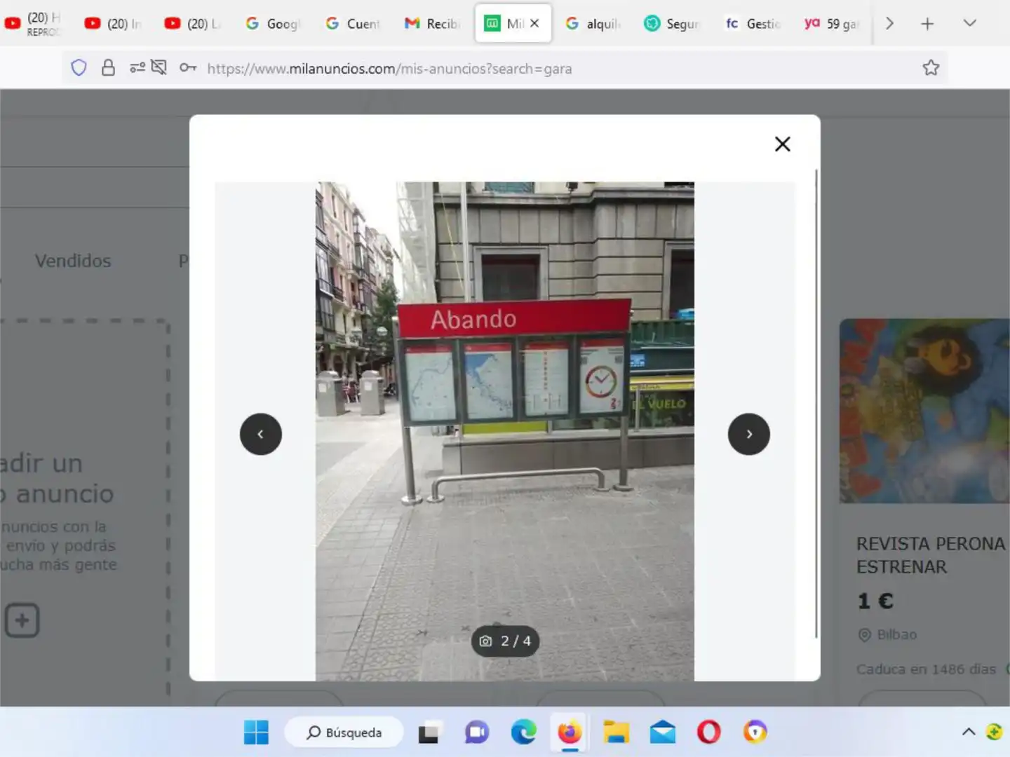
Task: Open the Windows Start menu
Action: [x=256, y=732]
